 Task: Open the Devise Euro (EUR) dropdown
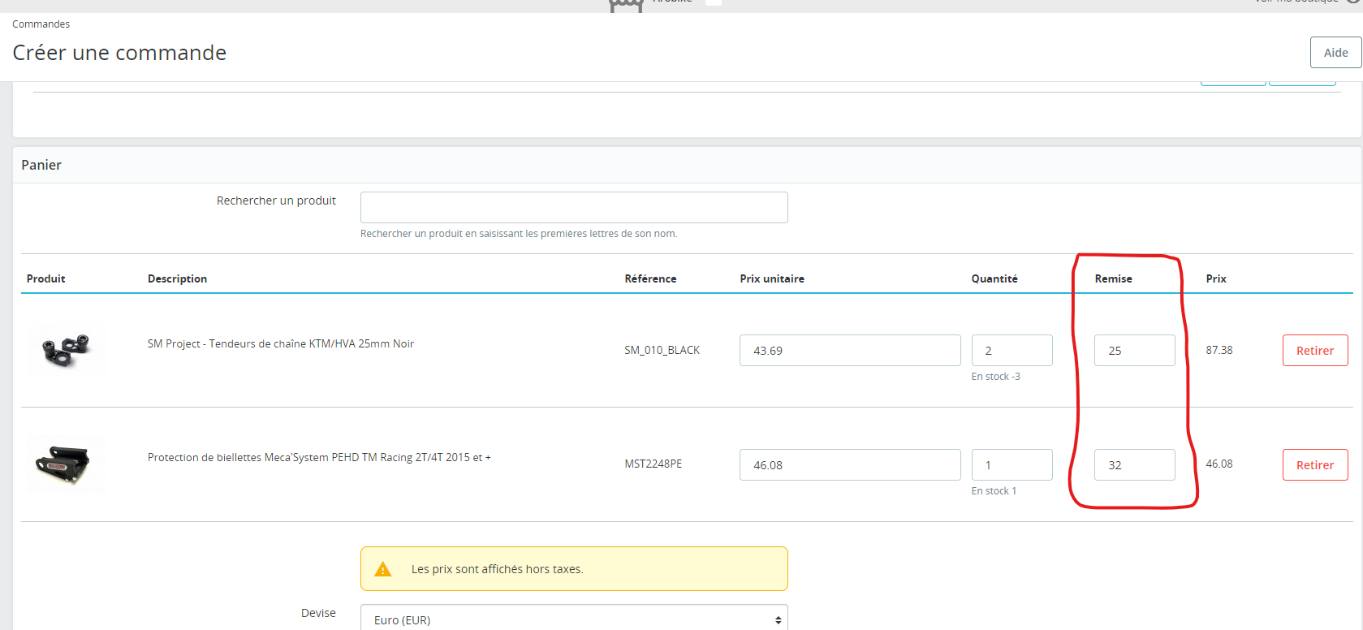coord(574,619)
